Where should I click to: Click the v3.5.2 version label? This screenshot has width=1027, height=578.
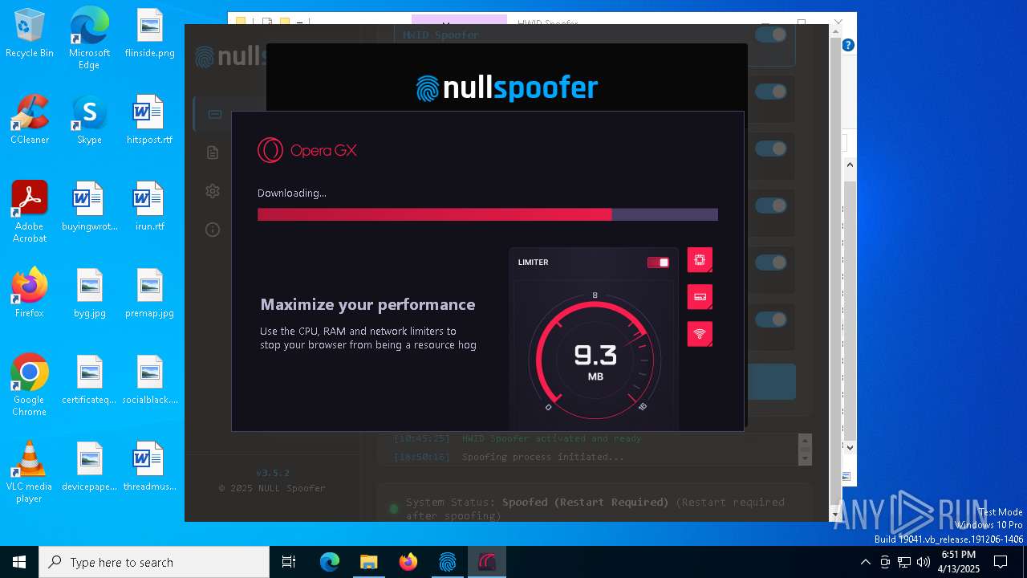pos(273,473)
